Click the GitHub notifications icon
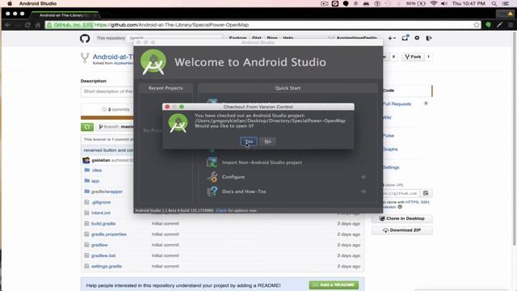This screenshot has width=517, height=291. click(405, 38)
